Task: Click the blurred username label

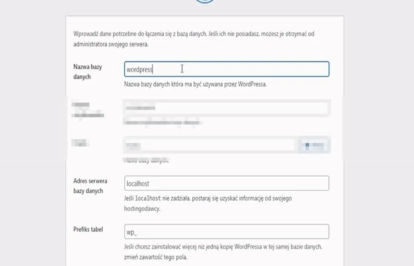Action: pyautogui.click(x=88, y=110)
